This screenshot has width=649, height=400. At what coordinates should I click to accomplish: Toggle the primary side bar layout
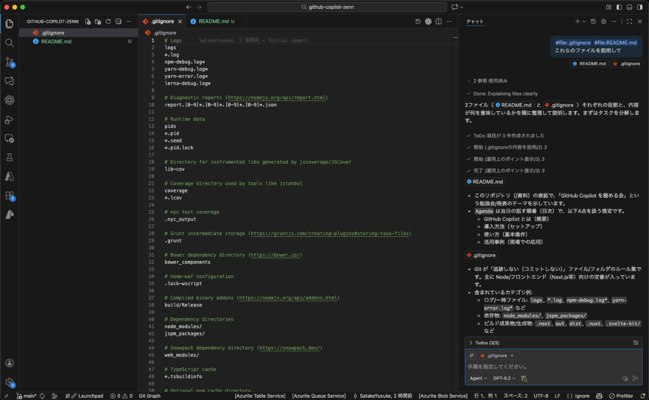(x=619, y=7)
